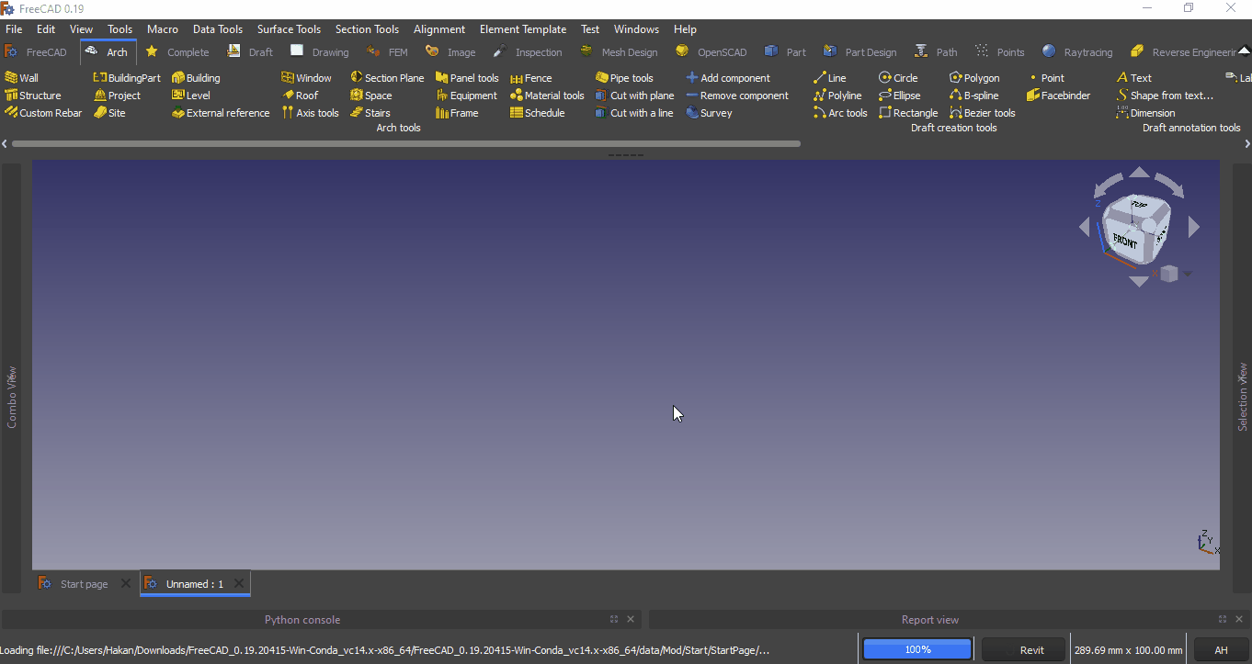Click the Structure tool icon
The image size is (1252, 664).
pyautogui.click(x=12, y=96)
